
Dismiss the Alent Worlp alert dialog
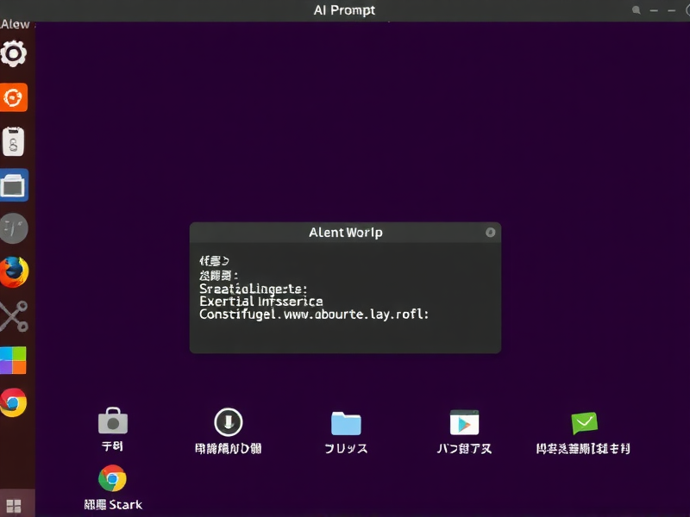coord(489,232)
